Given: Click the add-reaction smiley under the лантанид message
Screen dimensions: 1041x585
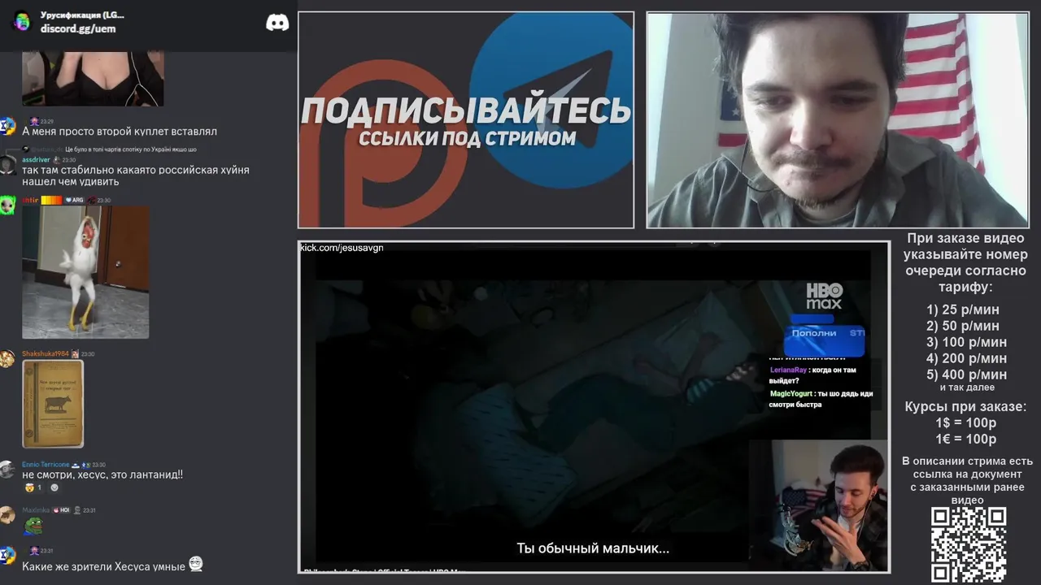Looking at the screenshot, I should pyautogui.click(x=54, y=487).
